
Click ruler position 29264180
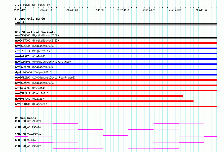tap(175, 10)
